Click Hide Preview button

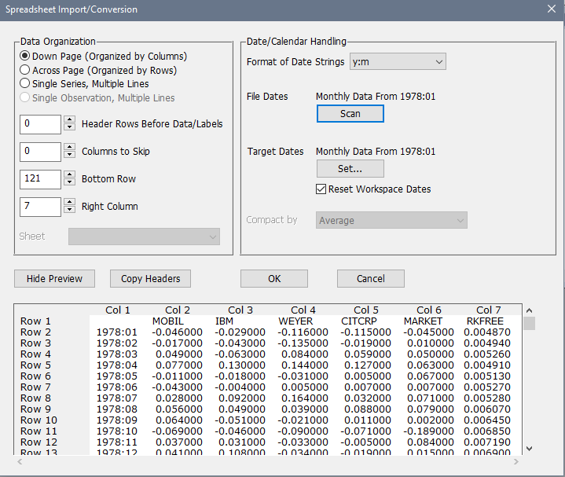[54, 278]
